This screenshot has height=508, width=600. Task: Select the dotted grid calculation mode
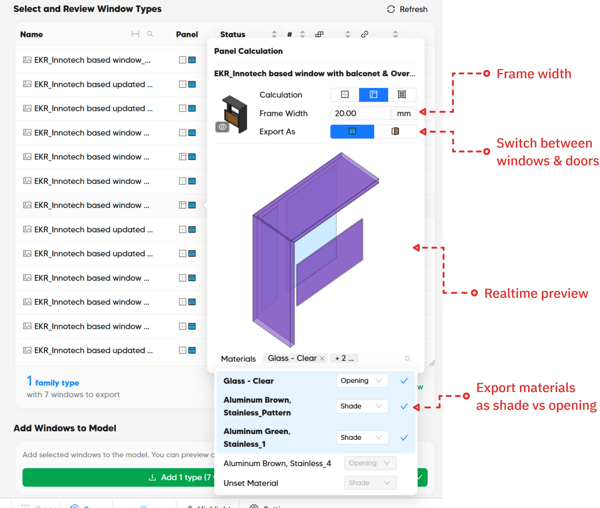click(344, 95)
